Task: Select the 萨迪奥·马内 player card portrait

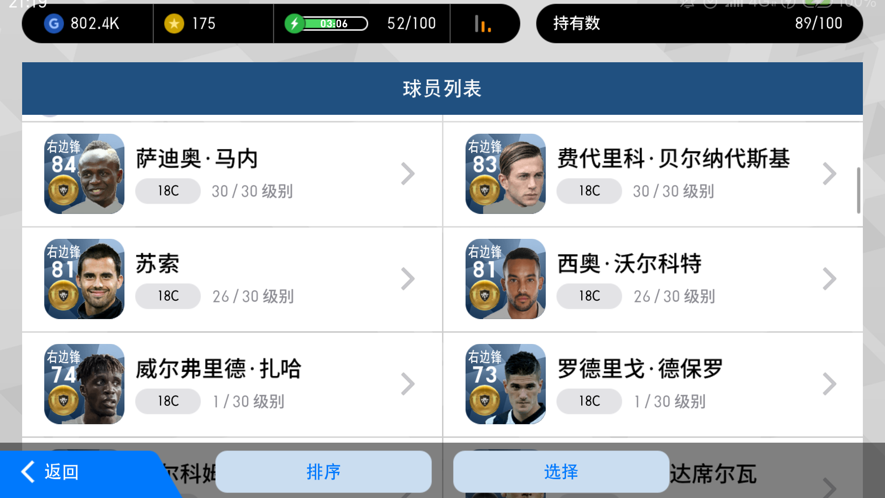Action: coord(84,174)
